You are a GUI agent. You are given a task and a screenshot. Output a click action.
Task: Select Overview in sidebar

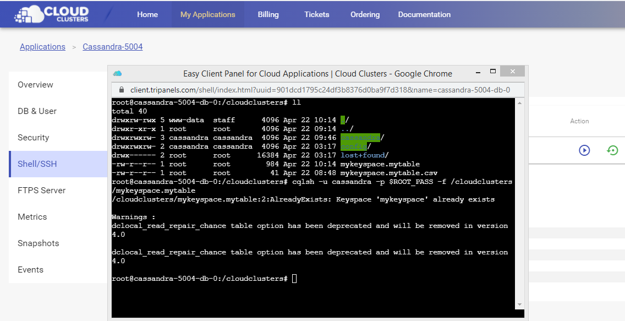(x=58, y=85)
